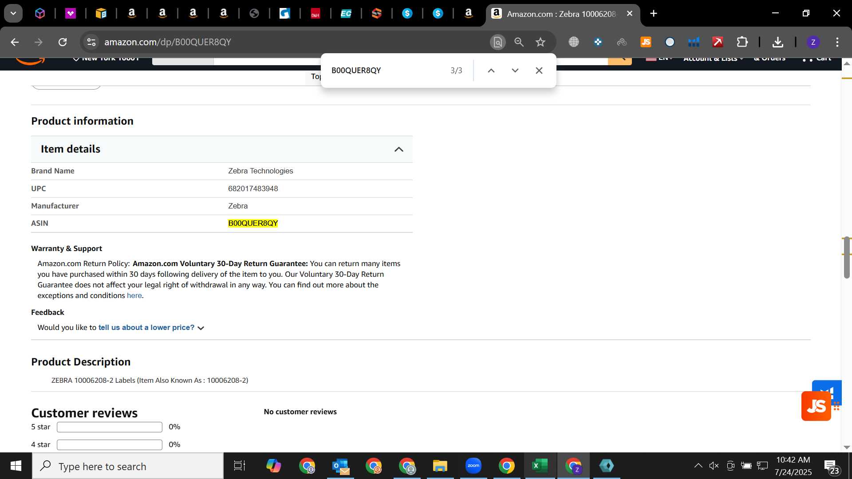Go to previous find result
The height and width of the screenshot is (479, 852).
pos(491,71)
